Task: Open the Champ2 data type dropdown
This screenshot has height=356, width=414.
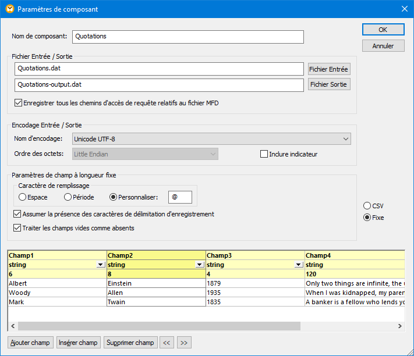Action: point(200,265)
